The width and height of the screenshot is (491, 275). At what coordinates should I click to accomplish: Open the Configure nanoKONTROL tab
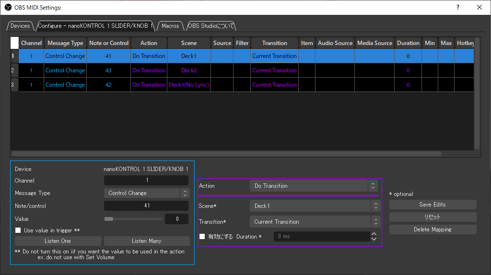pyautogui.click(x=95, y=26)
